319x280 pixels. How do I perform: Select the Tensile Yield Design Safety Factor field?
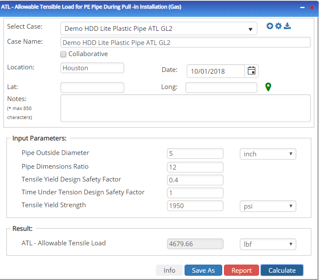[195, 180]
